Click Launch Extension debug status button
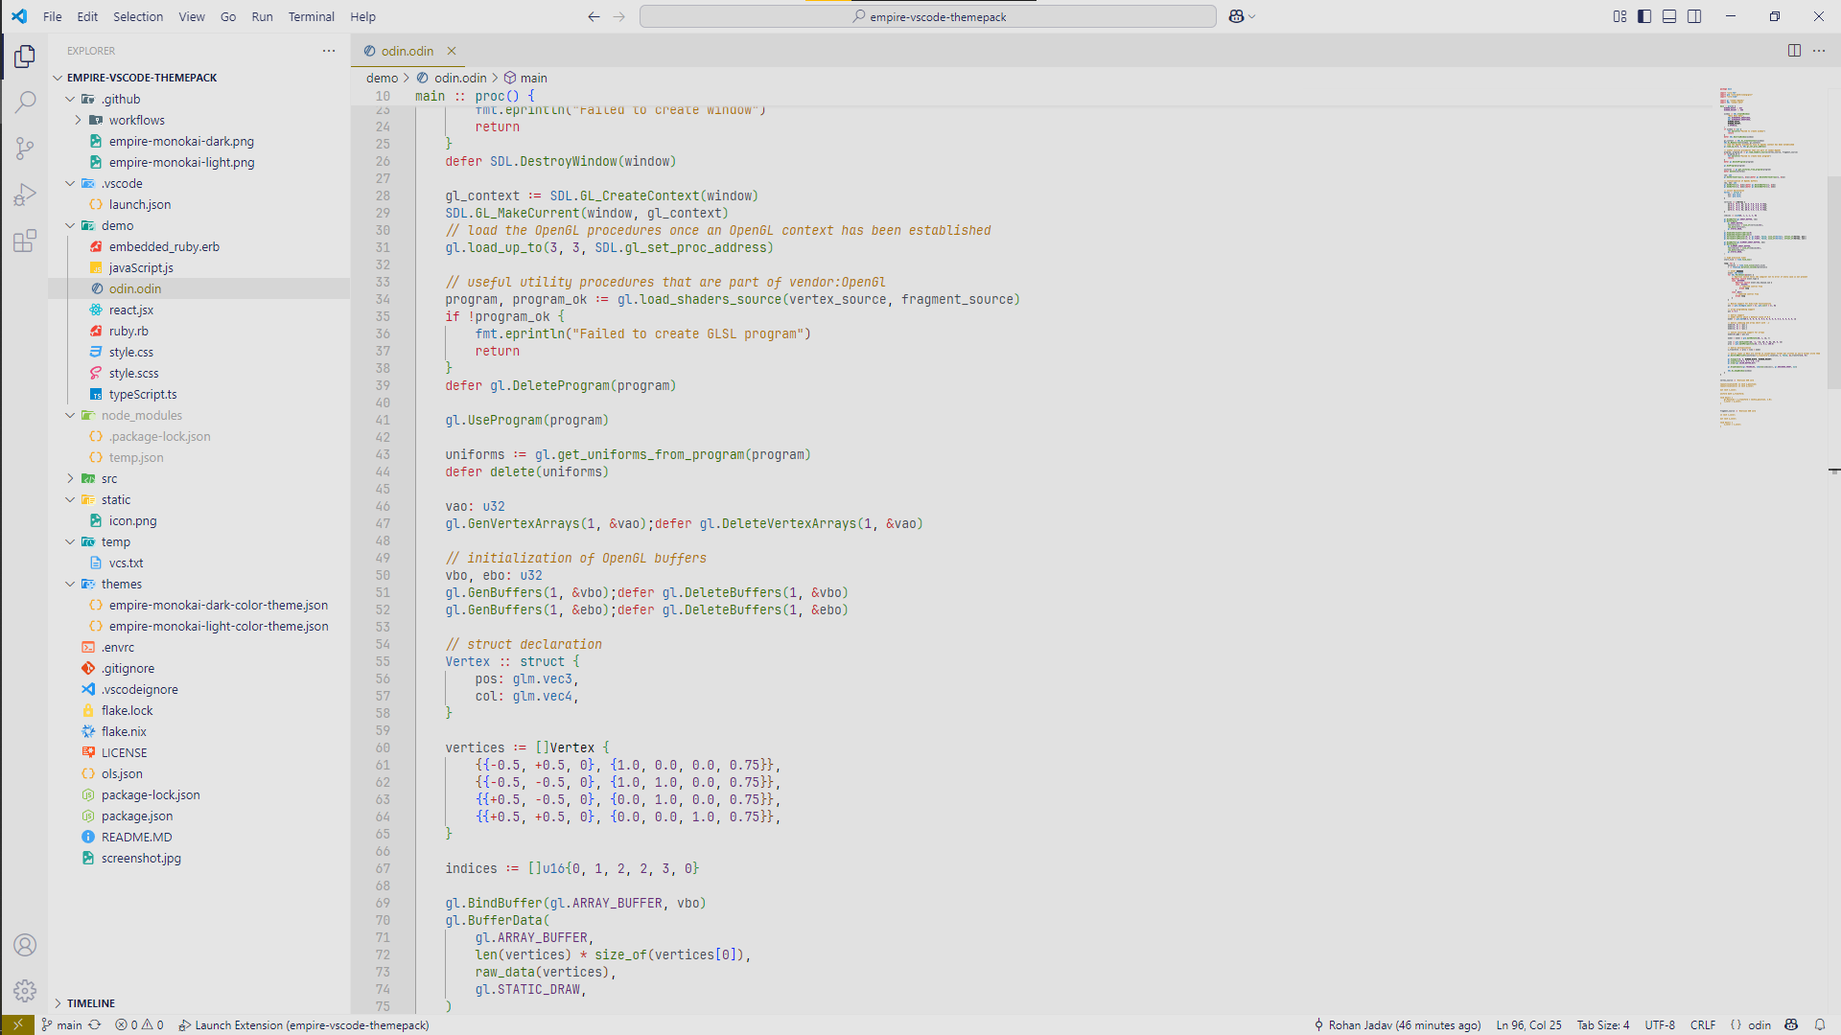Image resolution: width=1841 pixels, height=1035 pixels. (x=304, y=1024)
